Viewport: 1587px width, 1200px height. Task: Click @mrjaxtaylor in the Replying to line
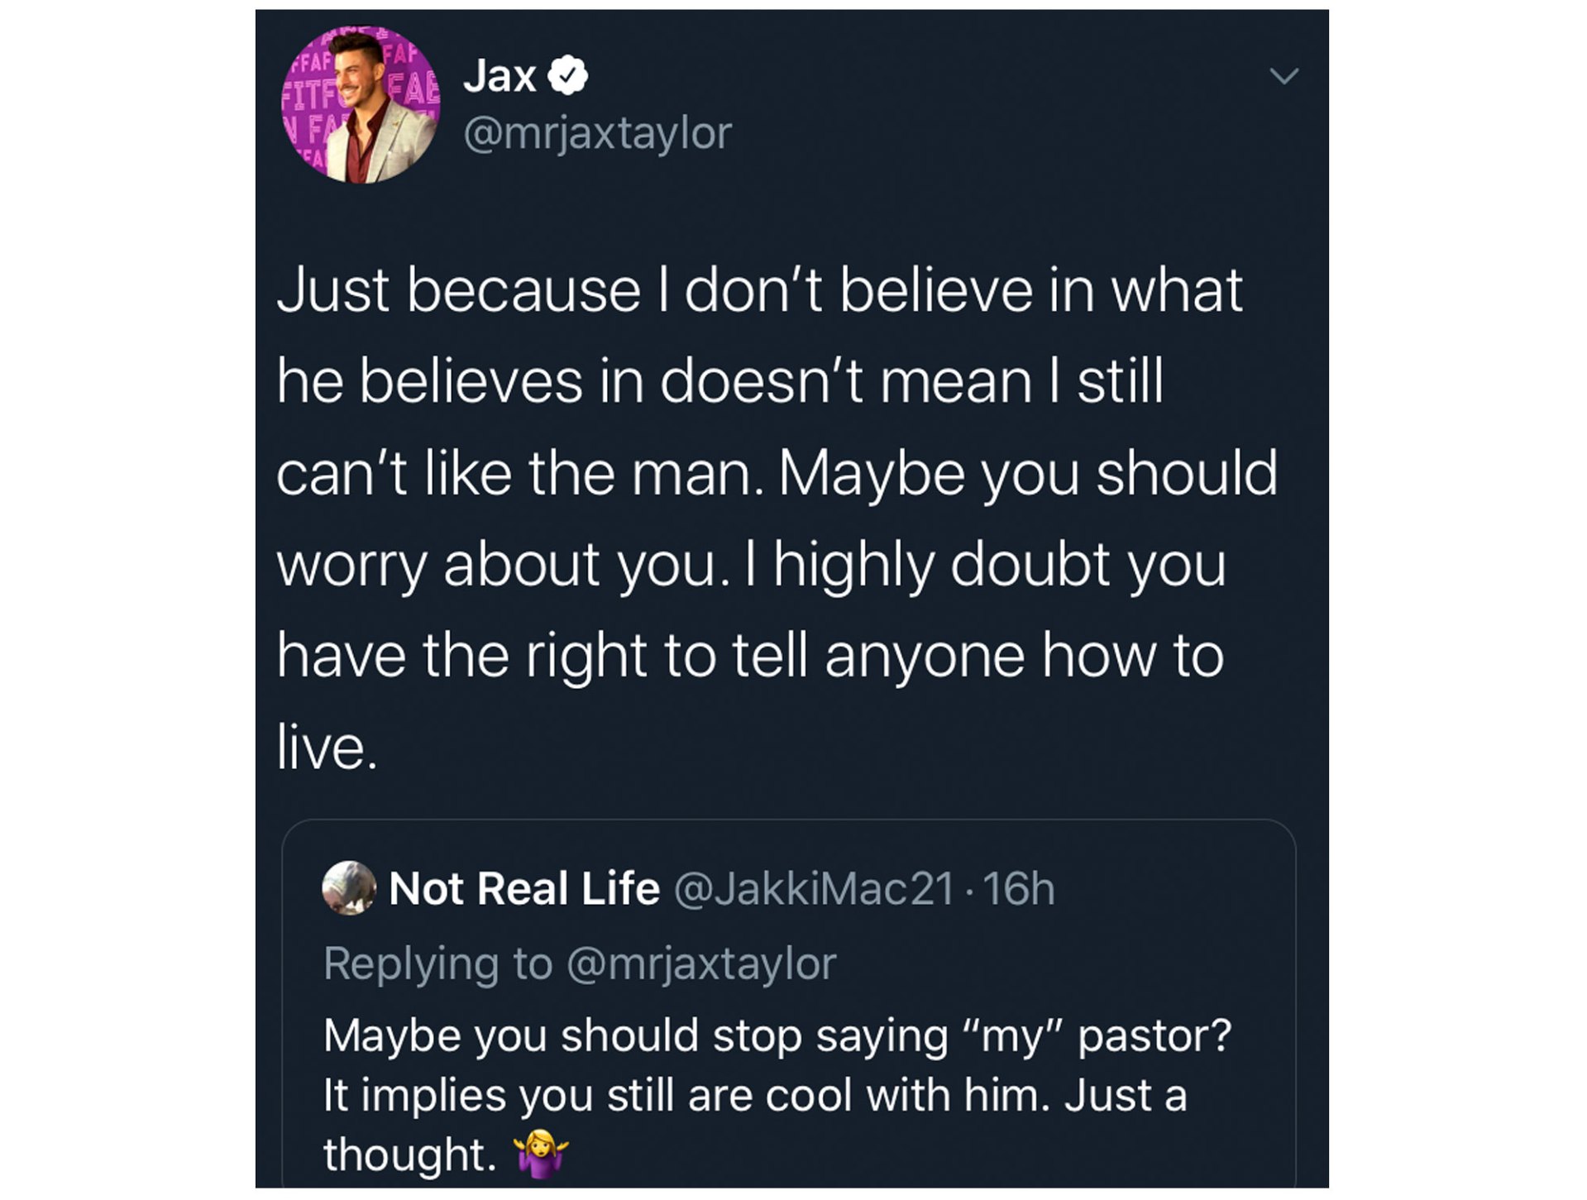[701, 963]
